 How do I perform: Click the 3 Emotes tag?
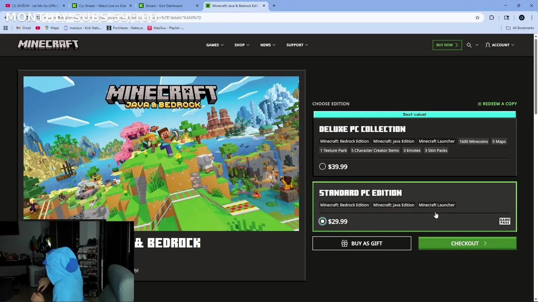point(412,150)
